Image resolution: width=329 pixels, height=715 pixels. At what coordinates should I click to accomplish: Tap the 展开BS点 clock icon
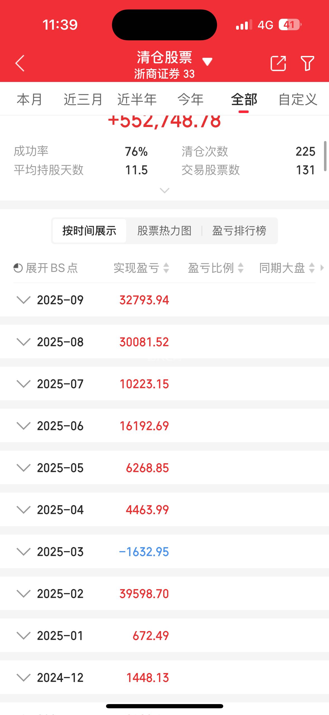18,268
